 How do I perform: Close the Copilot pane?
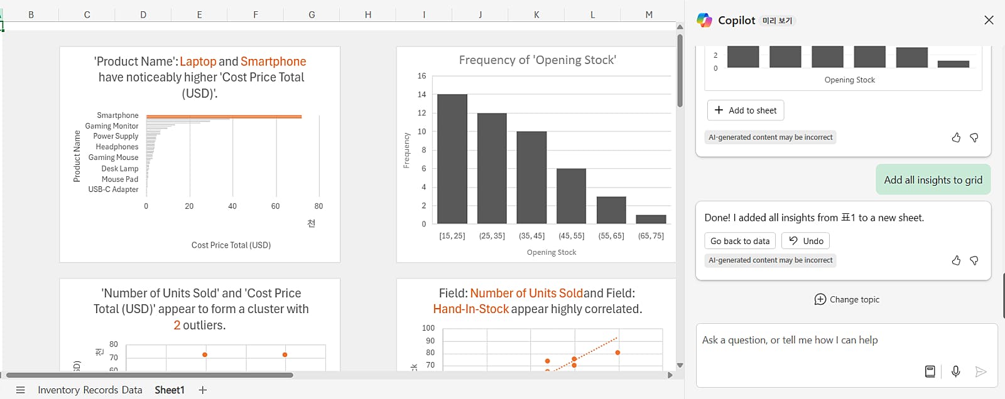(989, 20)
